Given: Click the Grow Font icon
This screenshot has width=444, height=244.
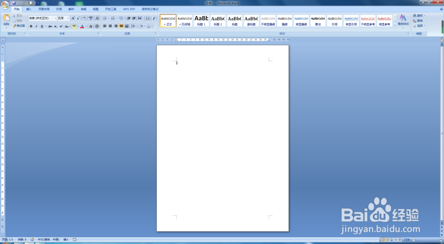Looking at the screenshot, I should pyautogui.click(x=73, y=18).
